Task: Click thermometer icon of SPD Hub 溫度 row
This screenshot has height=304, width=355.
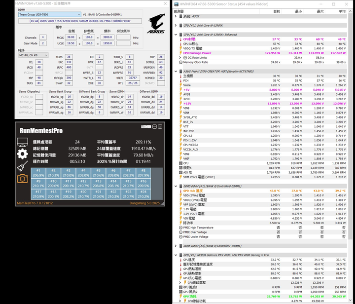Action: coord(180,190)
